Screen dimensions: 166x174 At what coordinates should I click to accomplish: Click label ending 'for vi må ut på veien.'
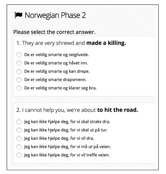68,147
